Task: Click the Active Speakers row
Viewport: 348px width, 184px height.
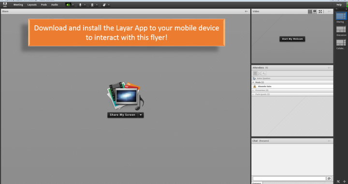Action: click(292, 78)
